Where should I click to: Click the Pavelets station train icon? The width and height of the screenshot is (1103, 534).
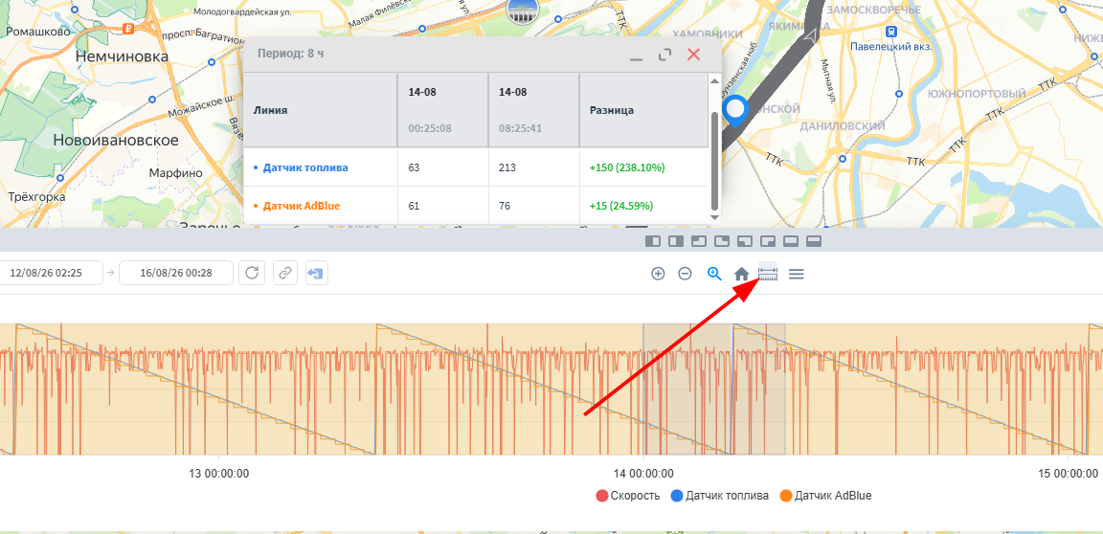pos(891,31)
